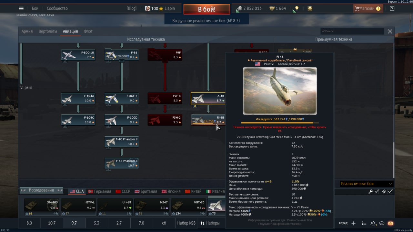Click the golden badge icon in top bar
The width and height of the screenshot is (413, 232).
pyautogui.click(x=310, y=9)
